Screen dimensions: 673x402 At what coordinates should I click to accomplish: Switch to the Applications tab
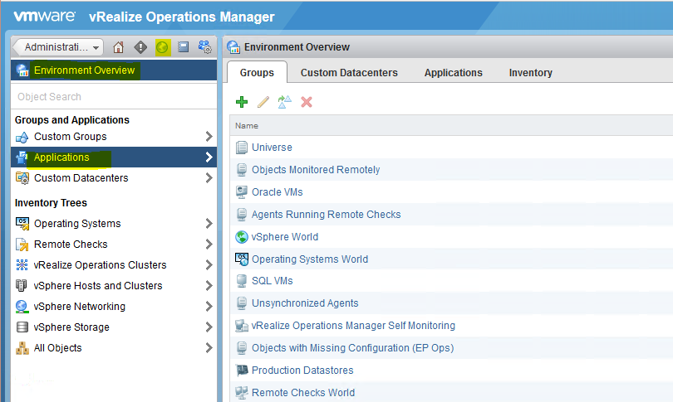[454, 73]
